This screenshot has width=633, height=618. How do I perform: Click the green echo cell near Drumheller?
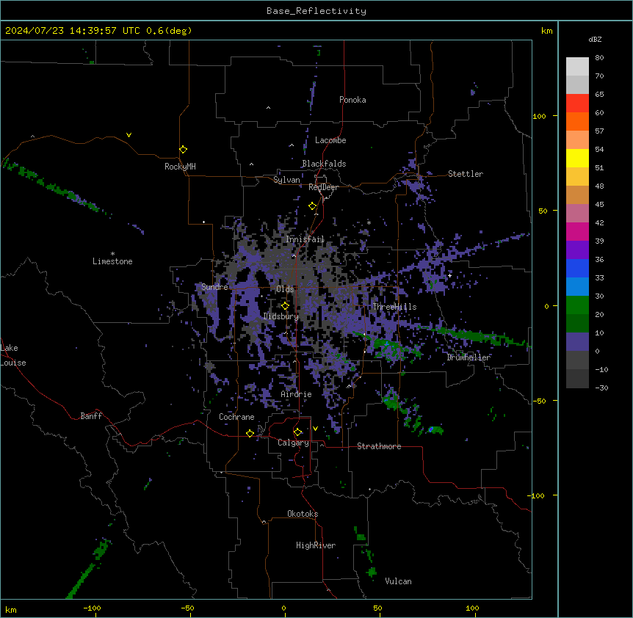(x=474, y=335)
